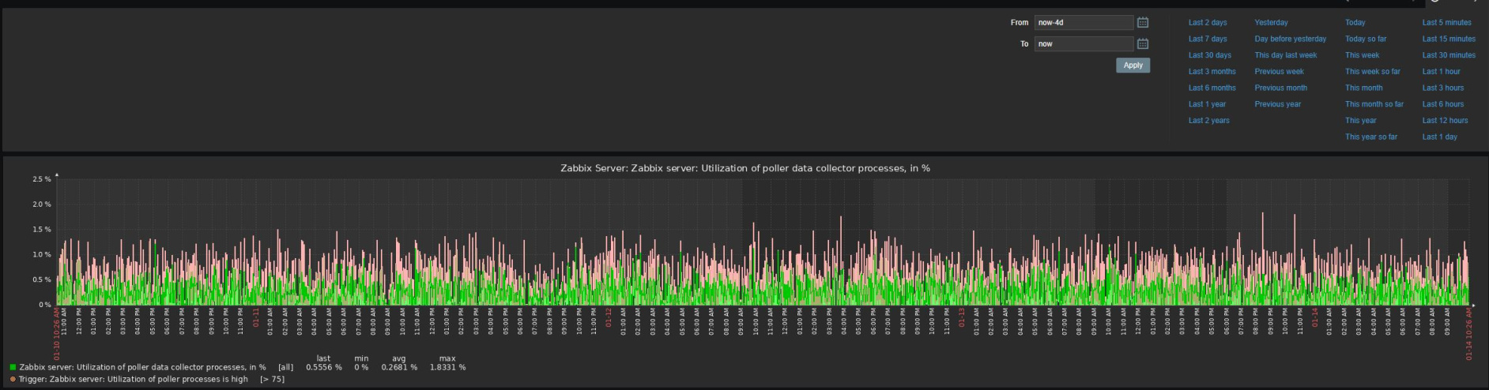Click the Apply button
1489x390 pixels.
(x=1133, y=66)
